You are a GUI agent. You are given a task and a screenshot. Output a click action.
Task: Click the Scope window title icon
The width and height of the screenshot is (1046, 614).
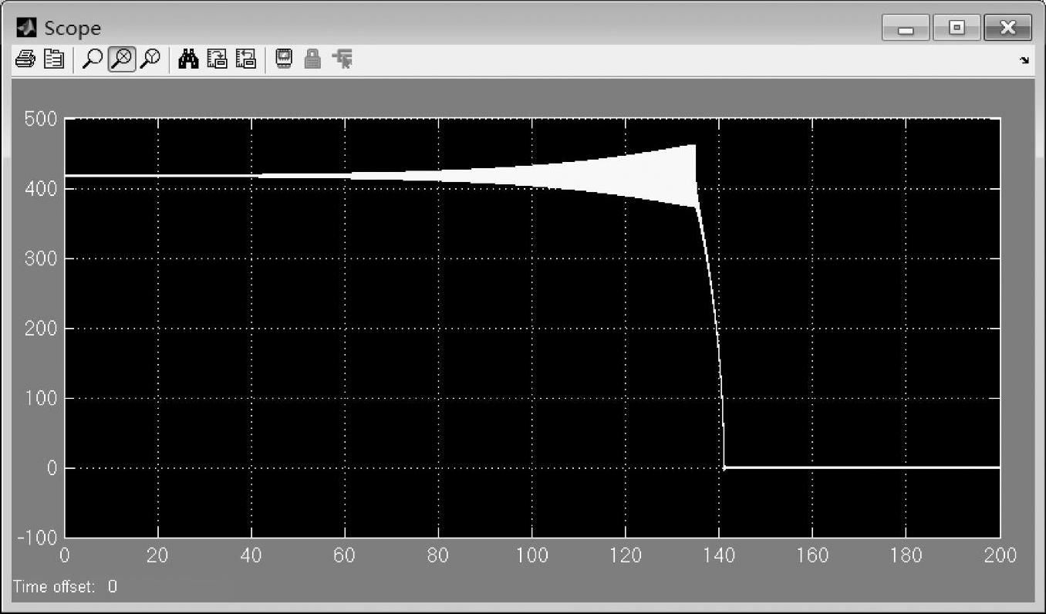pyautogui.click(x=25, y=28)
